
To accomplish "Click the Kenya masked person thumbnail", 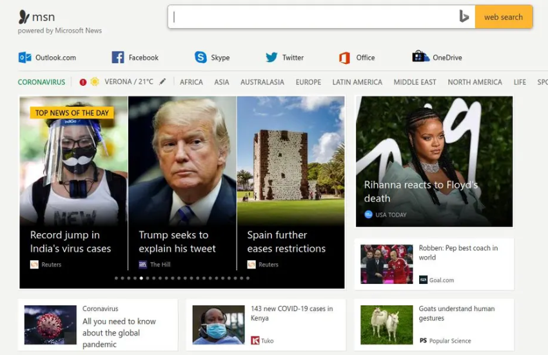I will [x=219, y=325].
